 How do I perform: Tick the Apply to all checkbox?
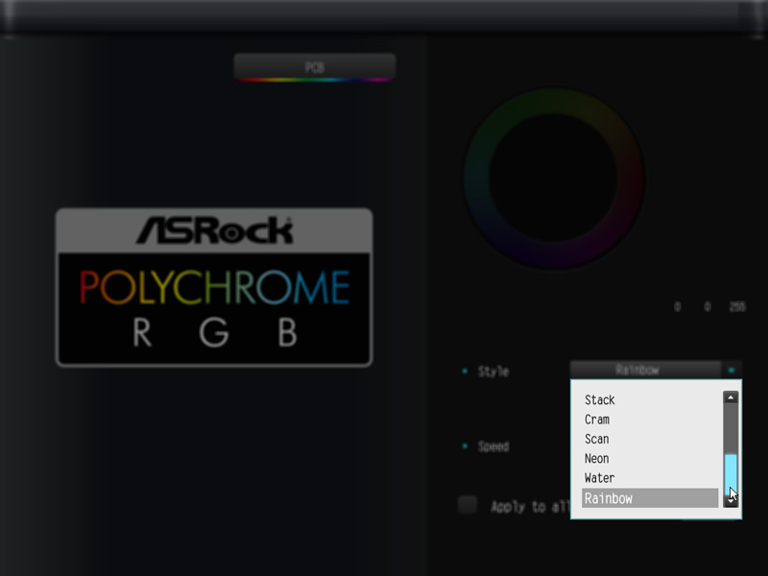tap(468, 505)
